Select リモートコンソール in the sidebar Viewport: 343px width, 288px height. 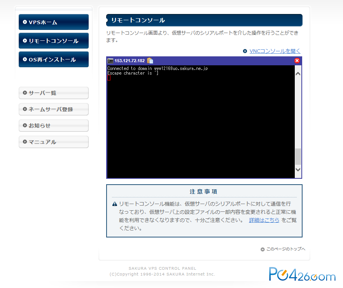click(x=54, y=41)
